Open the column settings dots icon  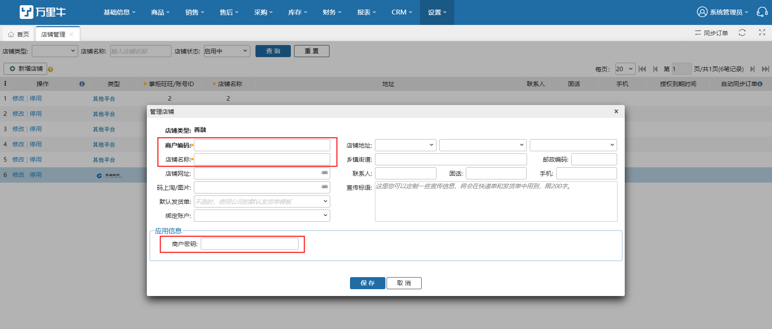[5, 83]
